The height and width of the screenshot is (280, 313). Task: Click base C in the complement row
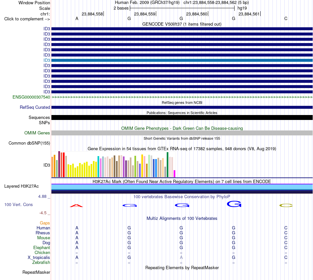coord(286,19)
